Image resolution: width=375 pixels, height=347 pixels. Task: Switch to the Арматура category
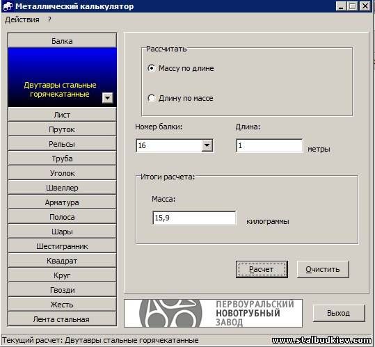pos(62,202)
